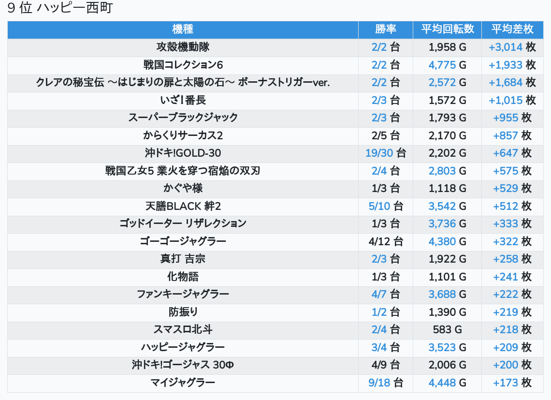Screen dimensions: 551x400
Task: Select the からくりサーカス2 machine name
Action: (x=183, y=135)
